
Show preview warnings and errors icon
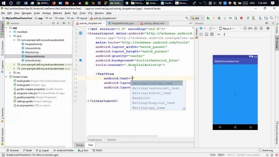pos(268,28)
